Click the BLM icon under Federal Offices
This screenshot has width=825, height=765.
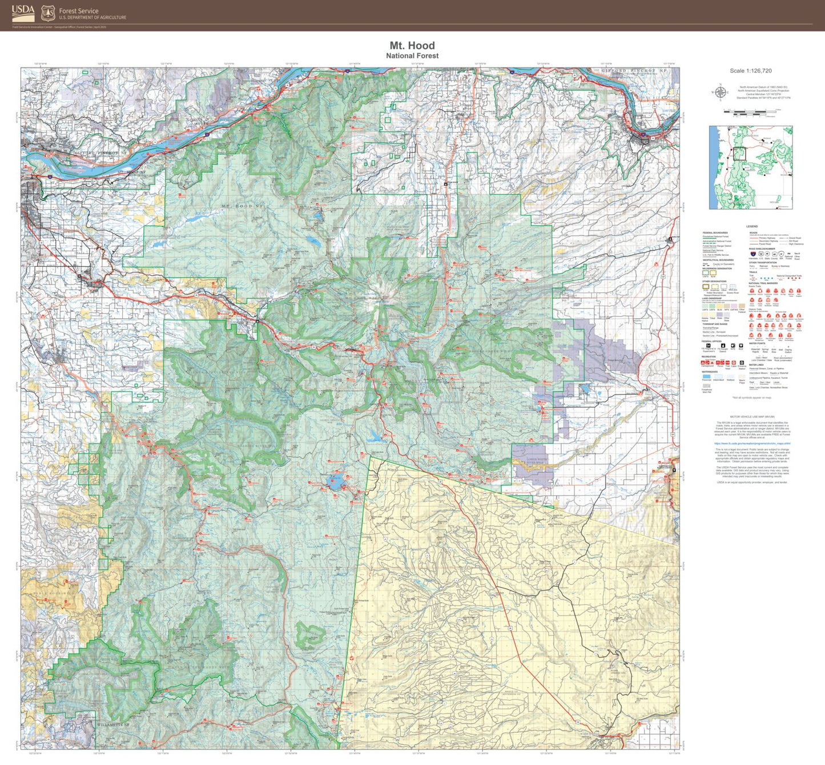click(x=741, y=346)
